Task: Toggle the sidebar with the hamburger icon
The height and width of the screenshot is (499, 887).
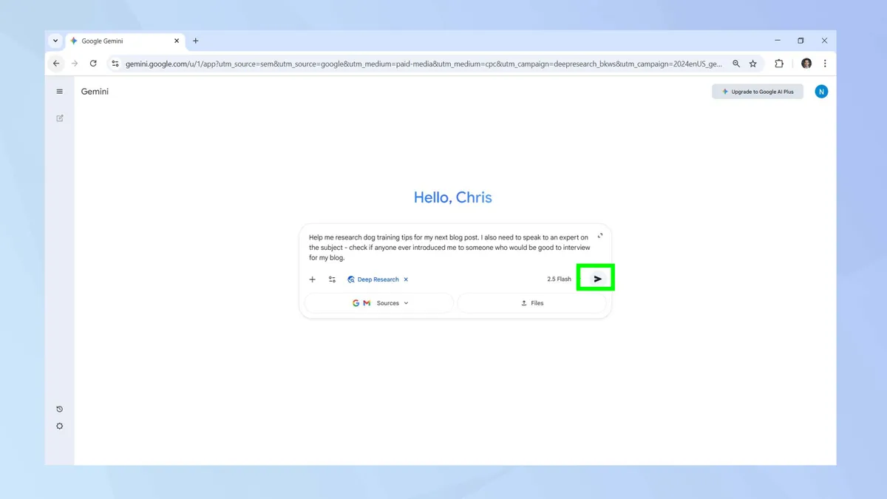Action: click(60, 91)
